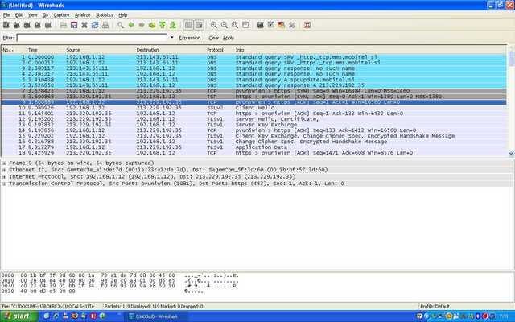Toggle auto scroll in live capture
This screenshot has height=322, width=515.
click(x=199, y=25)
